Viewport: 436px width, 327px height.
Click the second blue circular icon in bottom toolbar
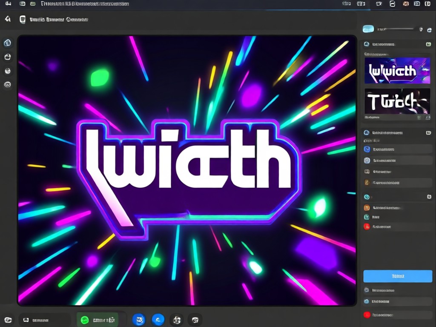tap(158, 320)
